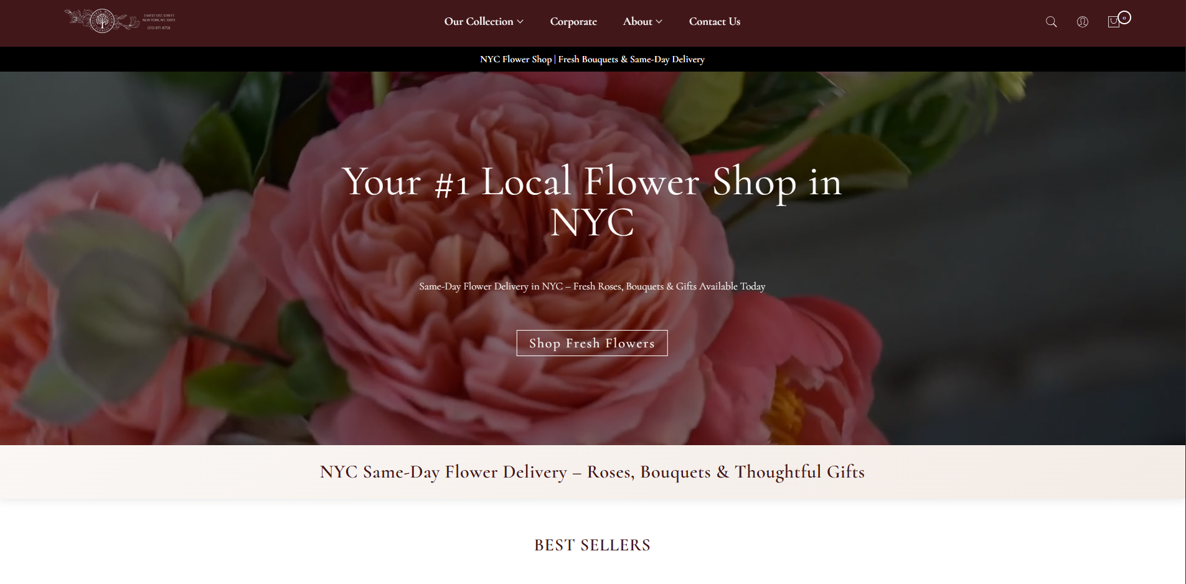Image resolution: width=1186 pixels, height=584 pixels.
Task: Click the hero headline about NYC flower shop
Action: tap(592, 201)
